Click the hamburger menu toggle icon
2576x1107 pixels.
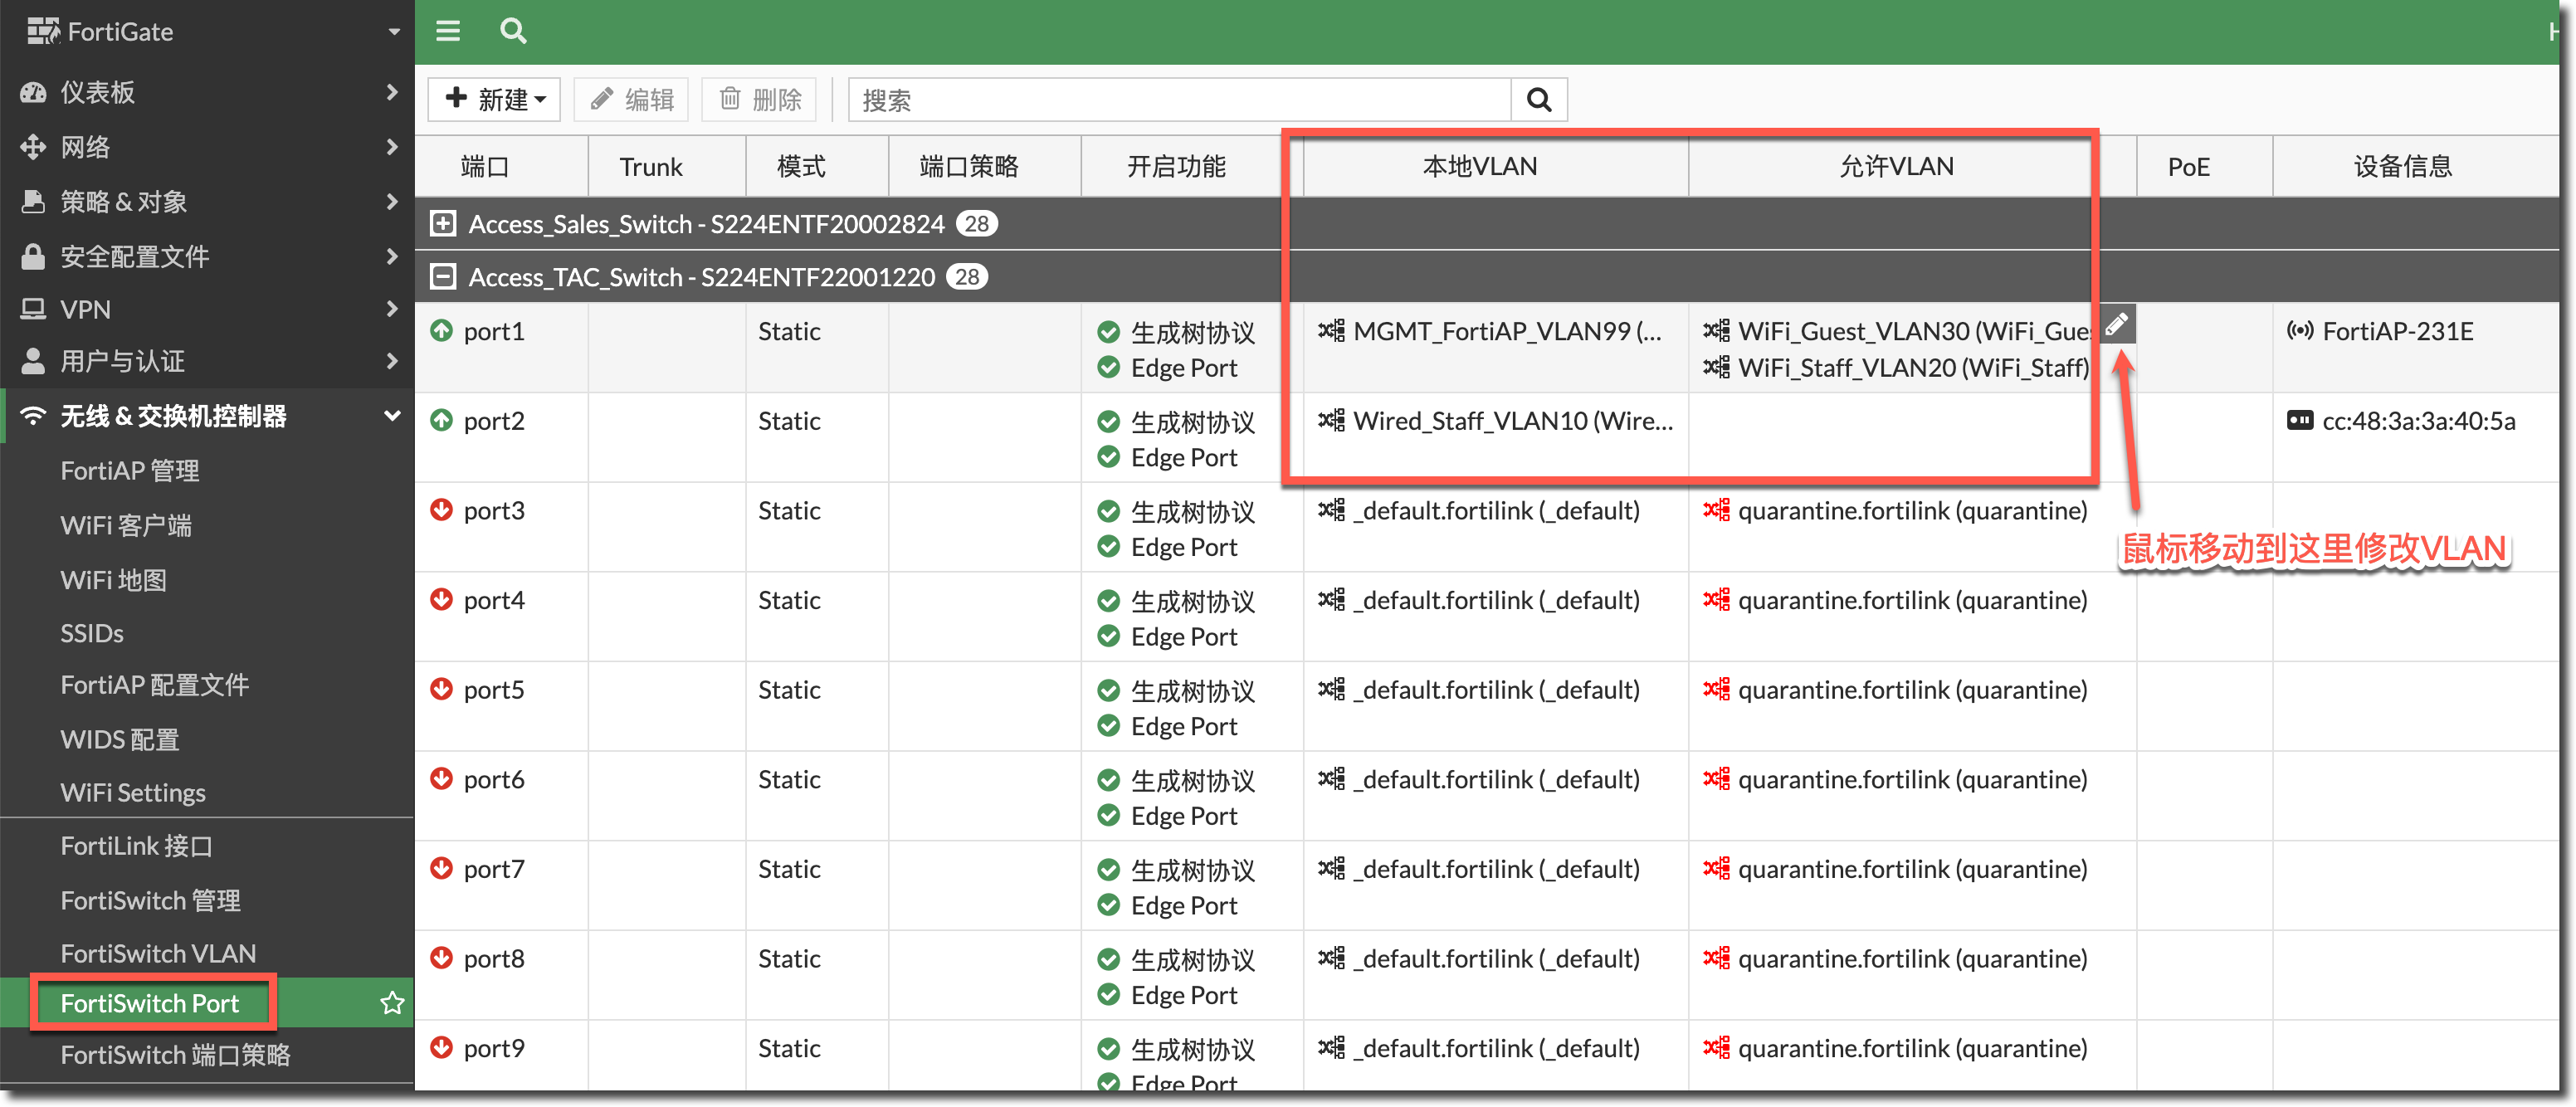click(448, 31)
